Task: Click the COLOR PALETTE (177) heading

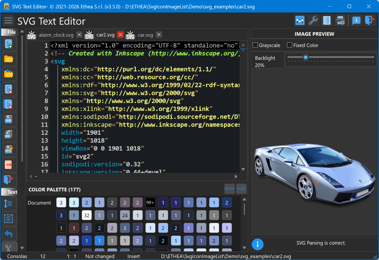Action: [x=55, y=189]
